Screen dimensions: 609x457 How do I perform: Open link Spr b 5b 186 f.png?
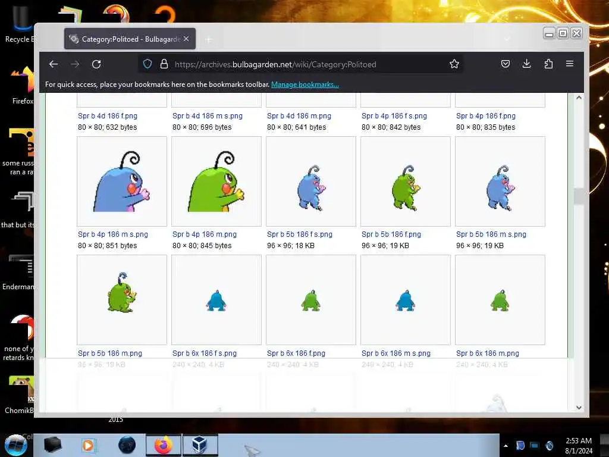tap(391, 234)
